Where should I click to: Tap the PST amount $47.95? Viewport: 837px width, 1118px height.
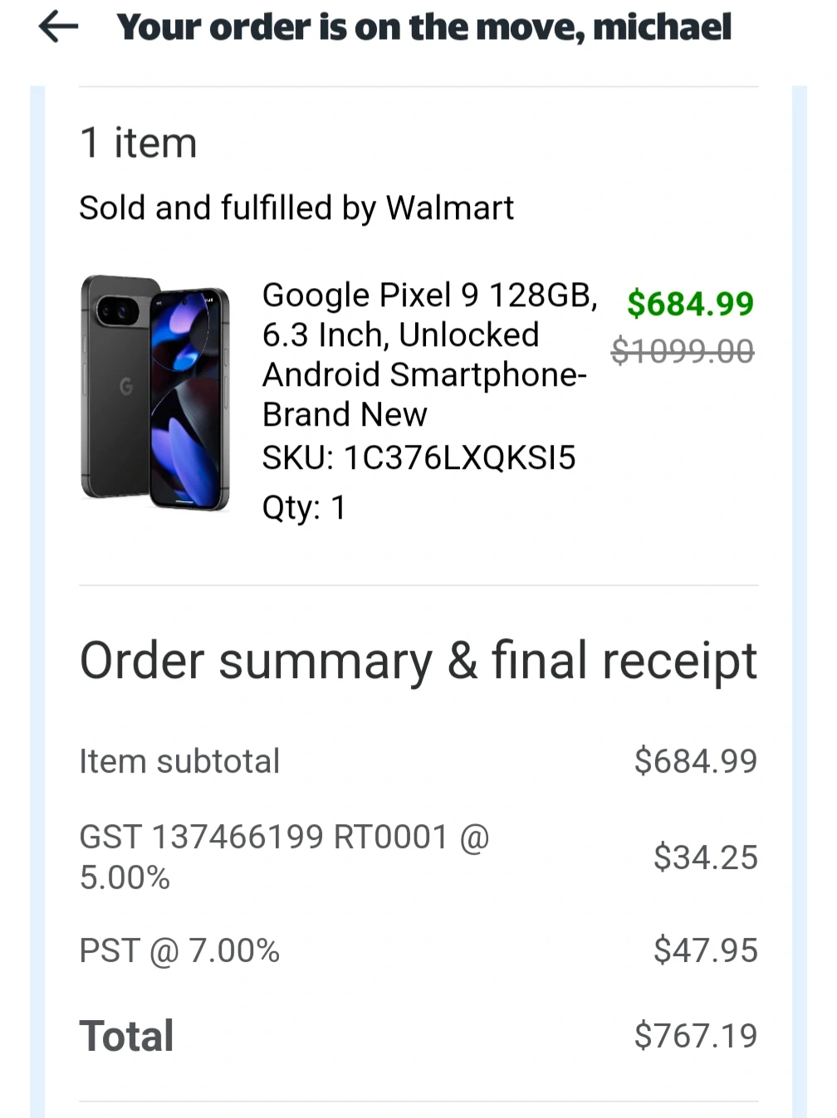tap(705, 950)
